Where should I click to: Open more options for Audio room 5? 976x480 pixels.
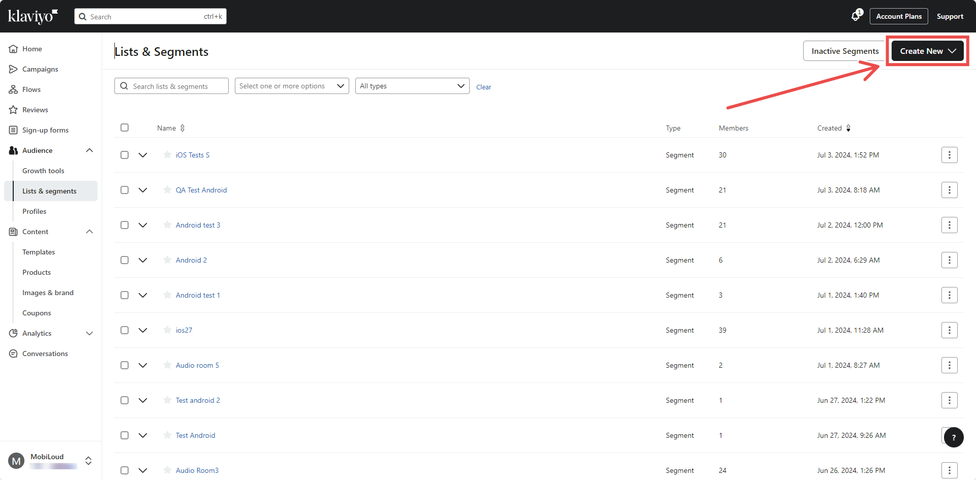tap(950, 365)
